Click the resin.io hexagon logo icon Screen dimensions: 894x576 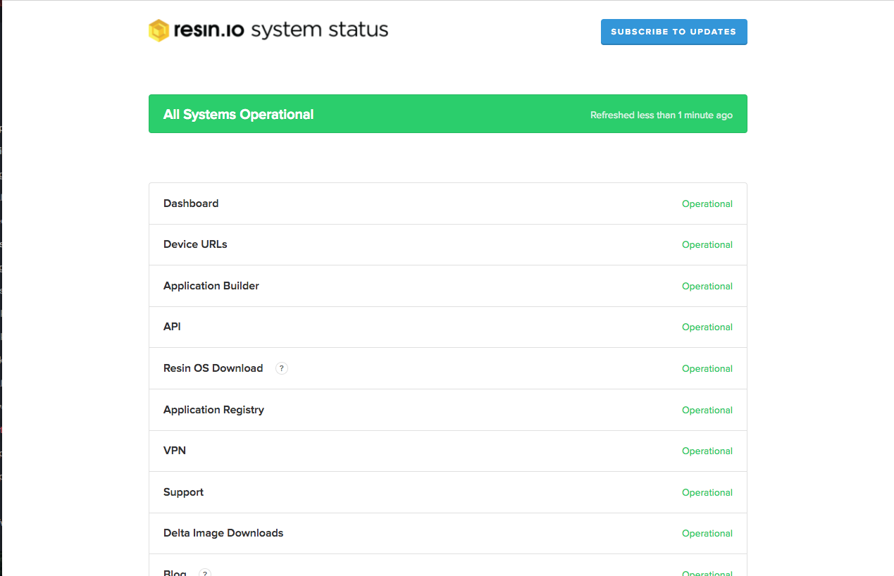click(159, 30)
